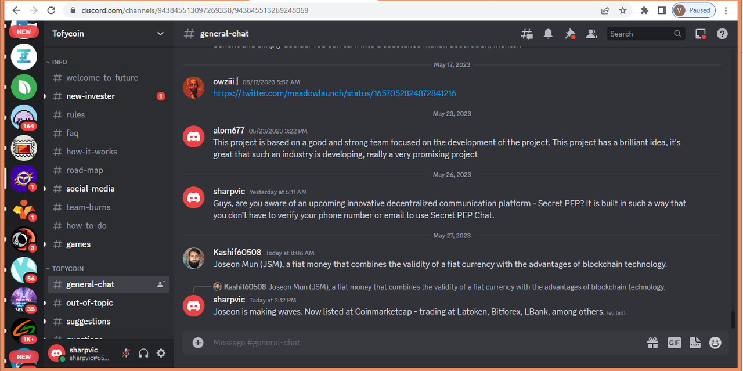
Task: Open the Help question mark icon
Action: point(722,34)
